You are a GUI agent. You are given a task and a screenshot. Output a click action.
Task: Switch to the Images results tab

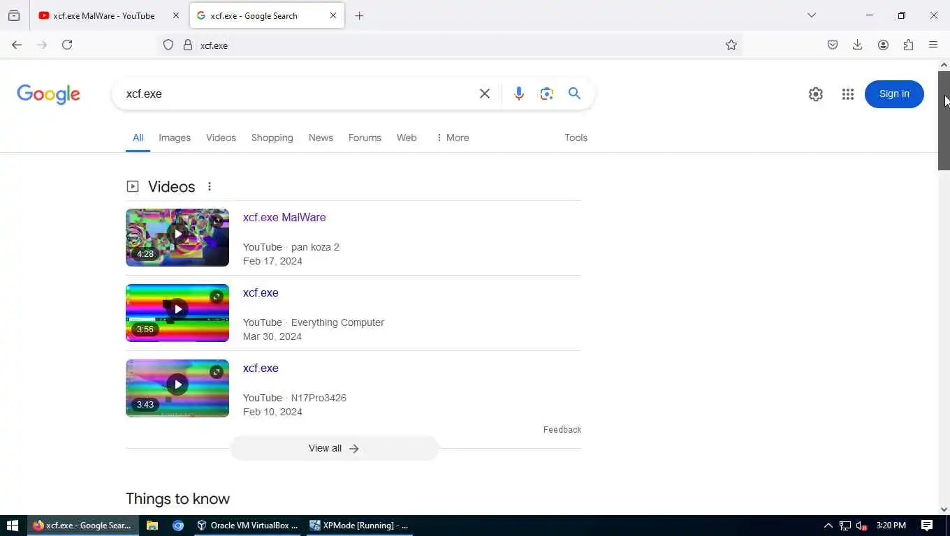click(x=175, y=138)
